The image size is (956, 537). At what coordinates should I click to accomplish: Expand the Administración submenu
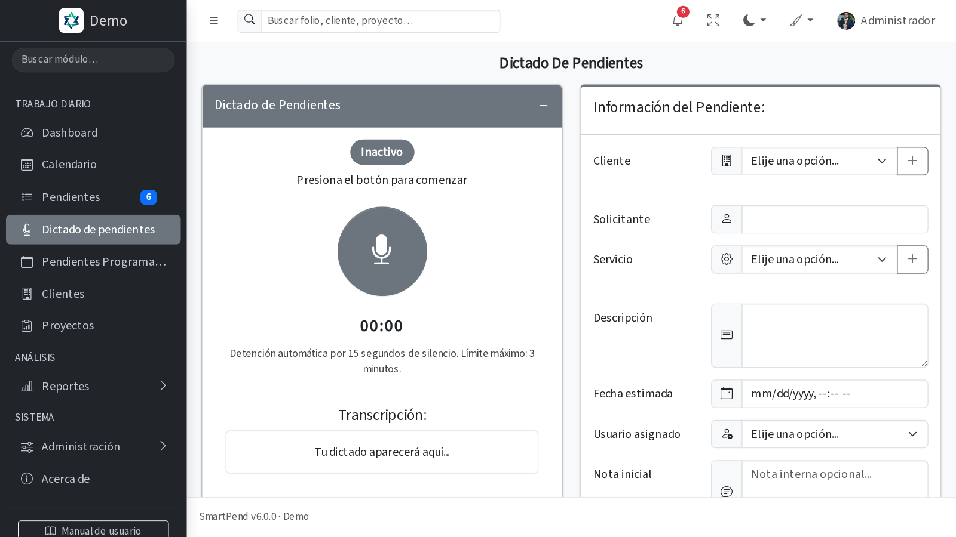93,446
